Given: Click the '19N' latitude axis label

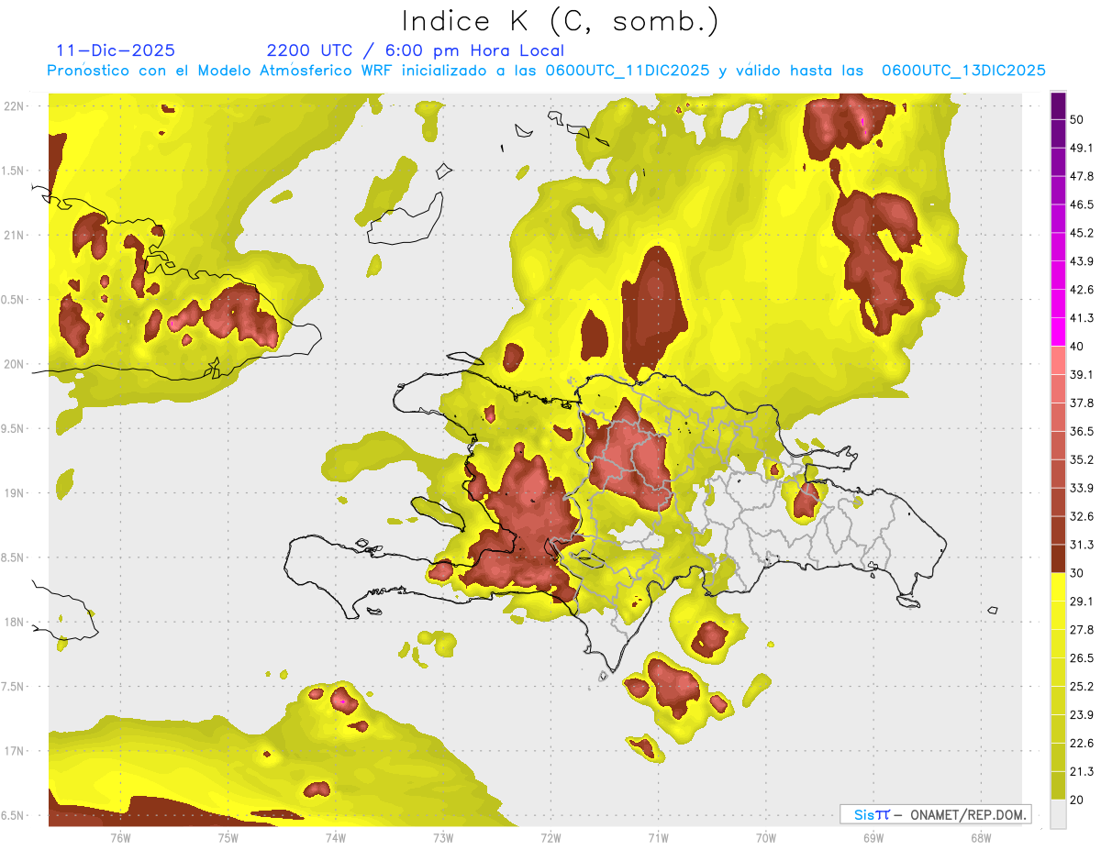Looking at the screenshot, I should 14,492.
